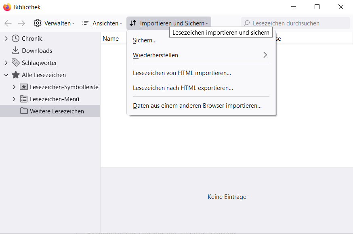
Task: Select Lesezeichen von HTML importieren
Action: [182, 73]
